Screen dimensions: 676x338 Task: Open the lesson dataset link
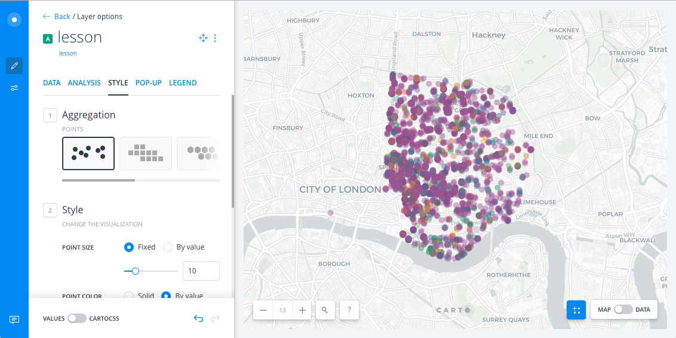pyautogui.click(x=67, y=54)
